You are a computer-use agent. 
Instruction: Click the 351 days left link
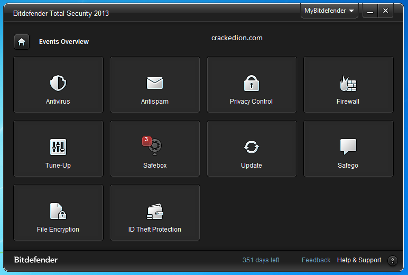click(261, 260)
